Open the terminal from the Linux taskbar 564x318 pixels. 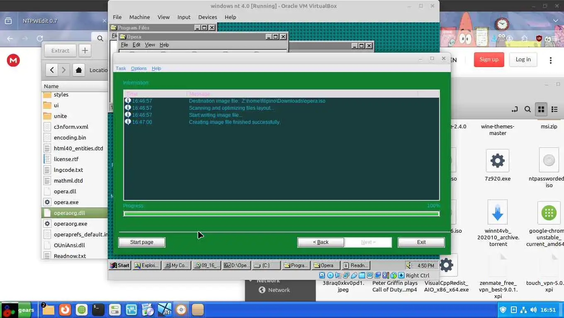pos(98,310)
